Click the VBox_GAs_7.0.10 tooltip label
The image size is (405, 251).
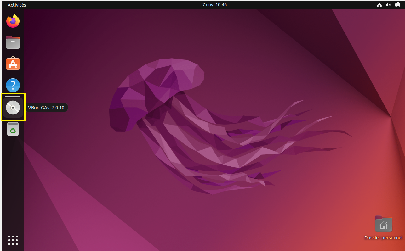click(x=46, y=108)
